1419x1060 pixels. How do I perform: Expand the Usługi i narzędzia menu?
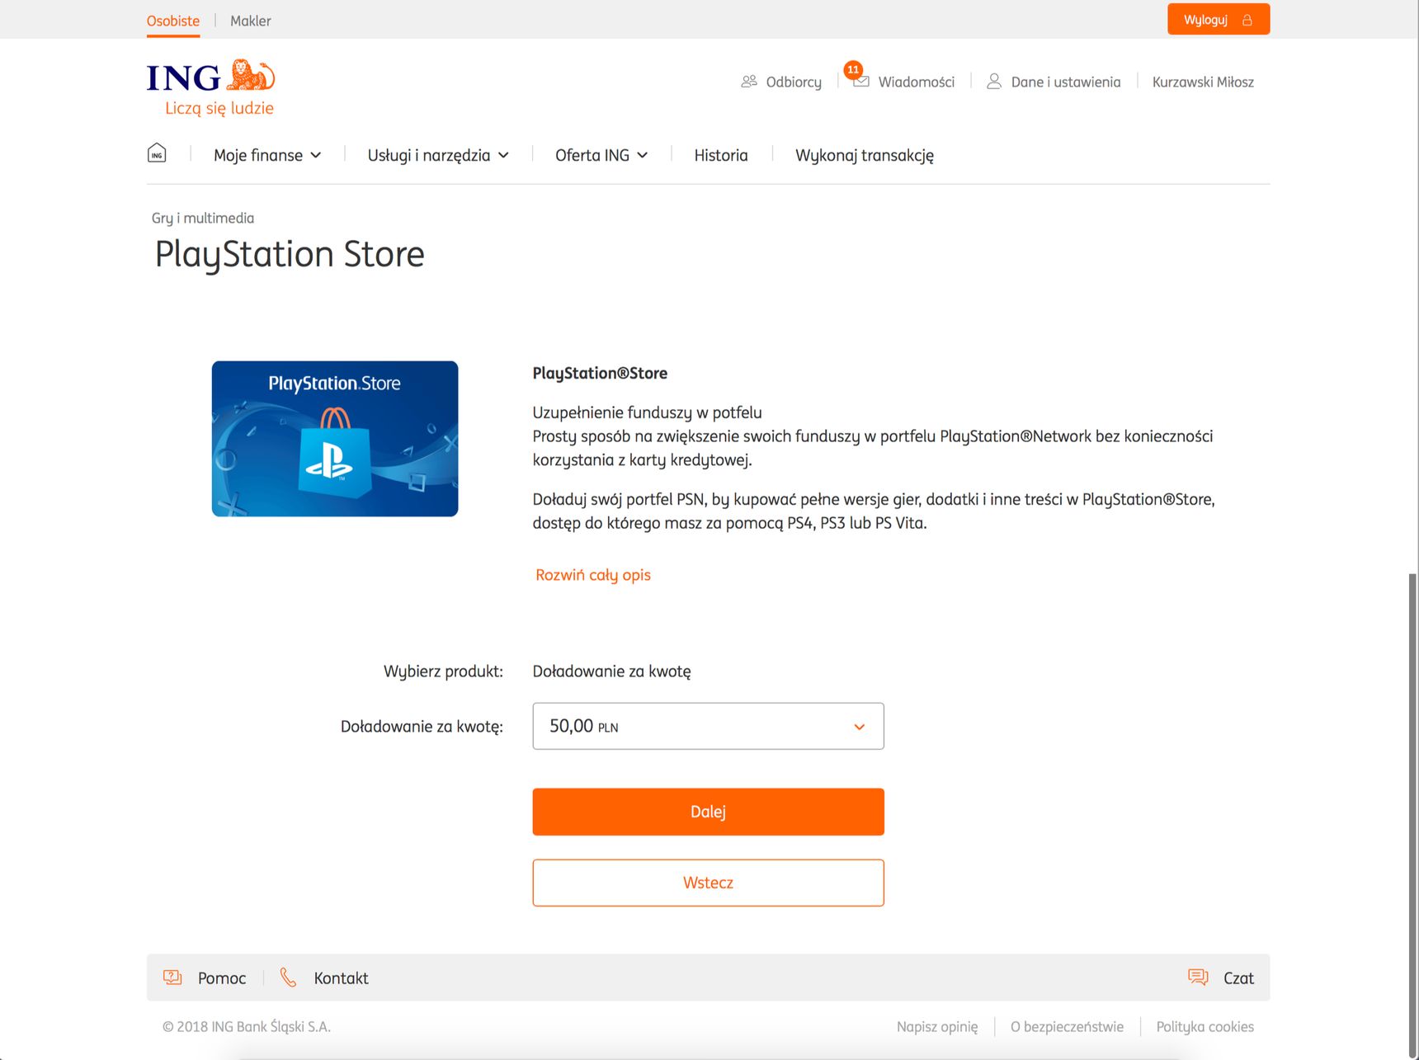(x=438, y=155)
